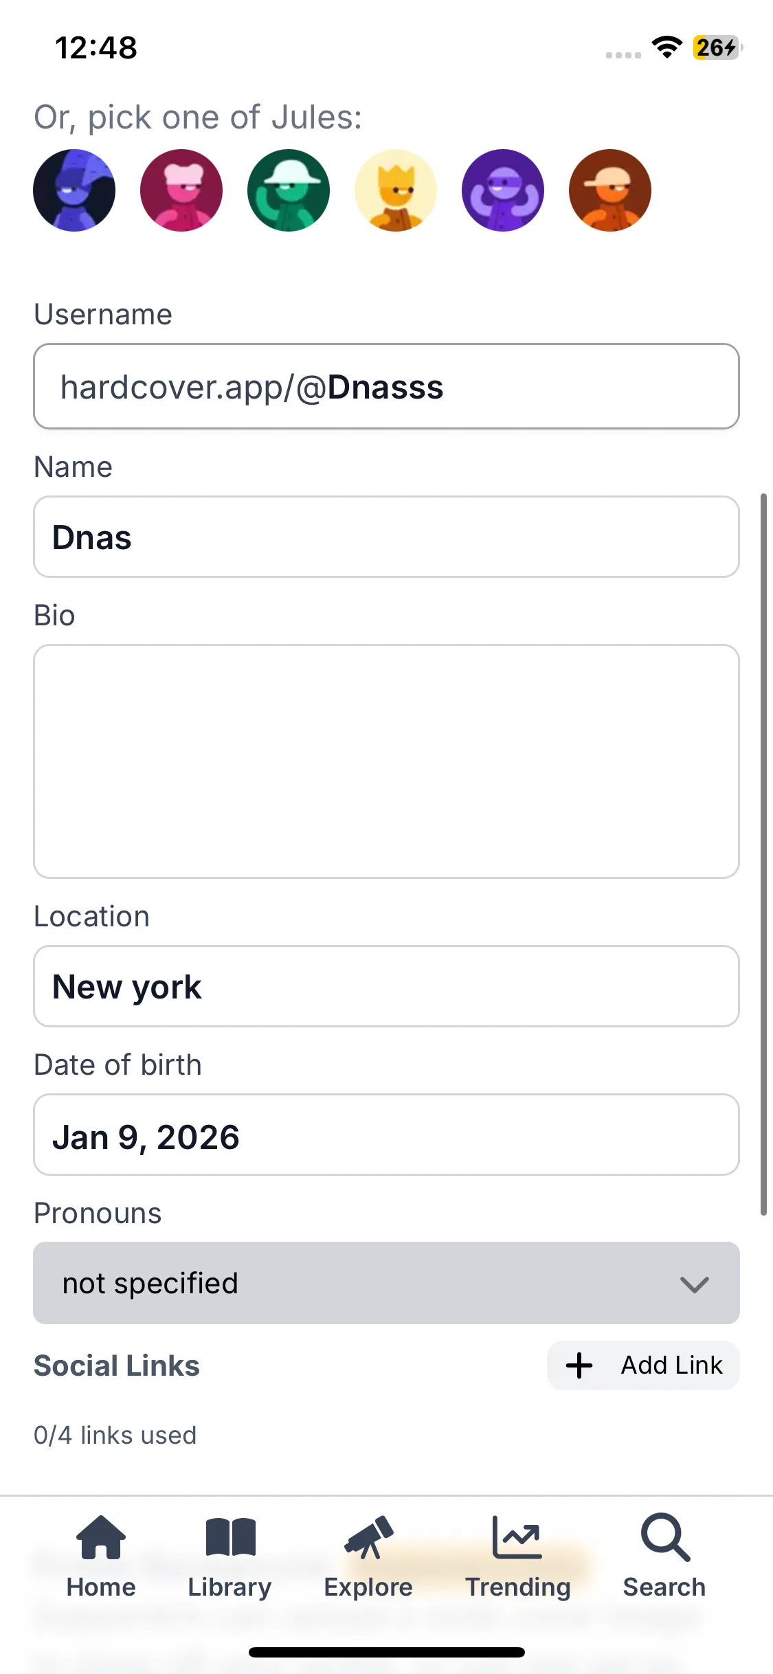Image resolution: width=773 pixels, height=1674 pixels.
Task: Edit the Name field containing Dnas
Action: (x=386, y=537)
